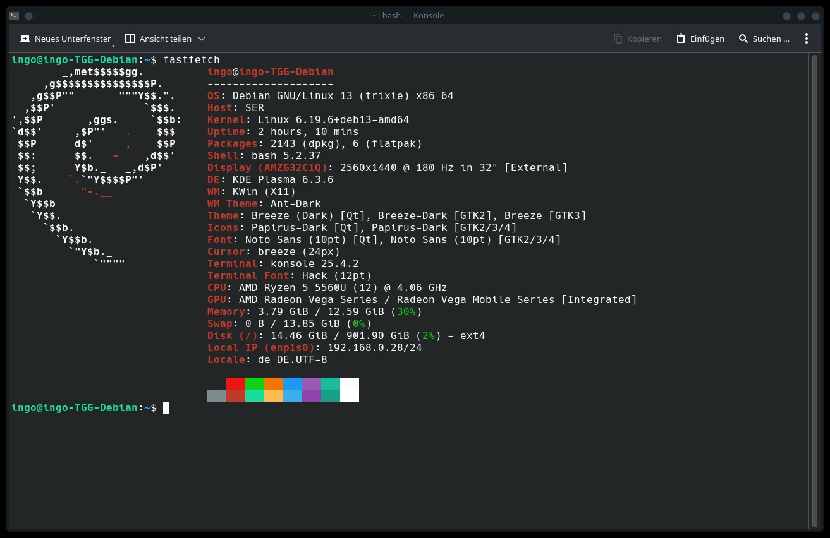Click the terminal's vertical scrollbar
Viewport: 830px width, 538px height.
814,290
